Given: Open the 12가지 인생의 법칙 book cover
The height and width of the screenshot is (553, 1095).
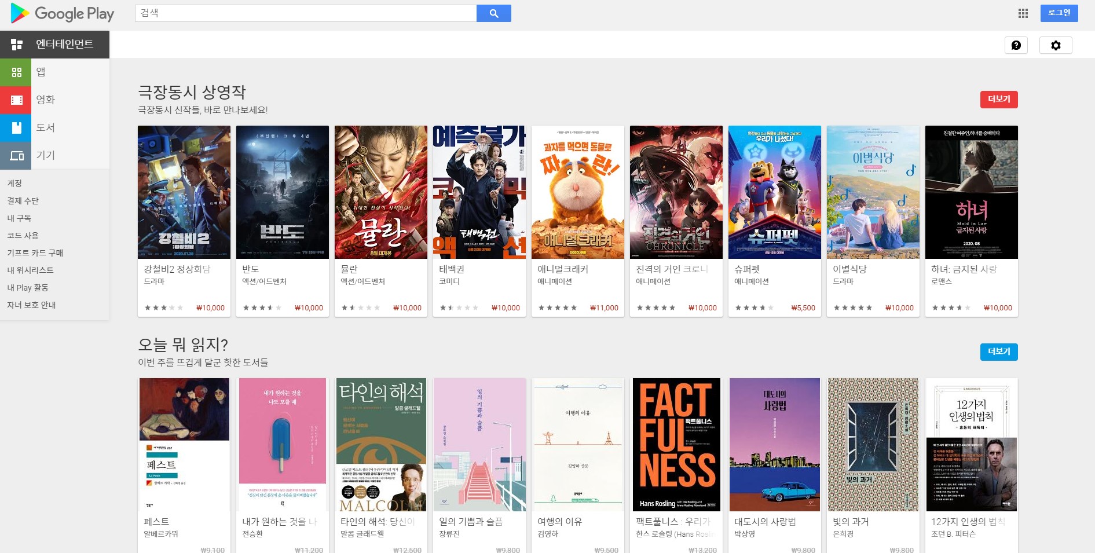Looking at the screenshot, I should pyautogui.click(x=972, y=445).
